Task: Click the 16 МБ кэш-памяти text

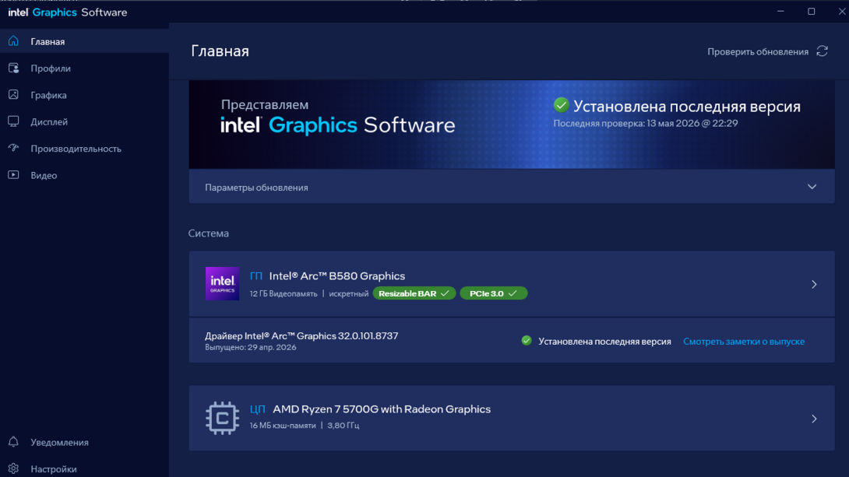Action: [283, 426]
